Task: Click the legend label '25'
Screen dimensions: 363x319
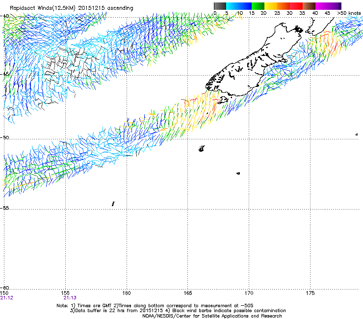Action: coord(277,13)
